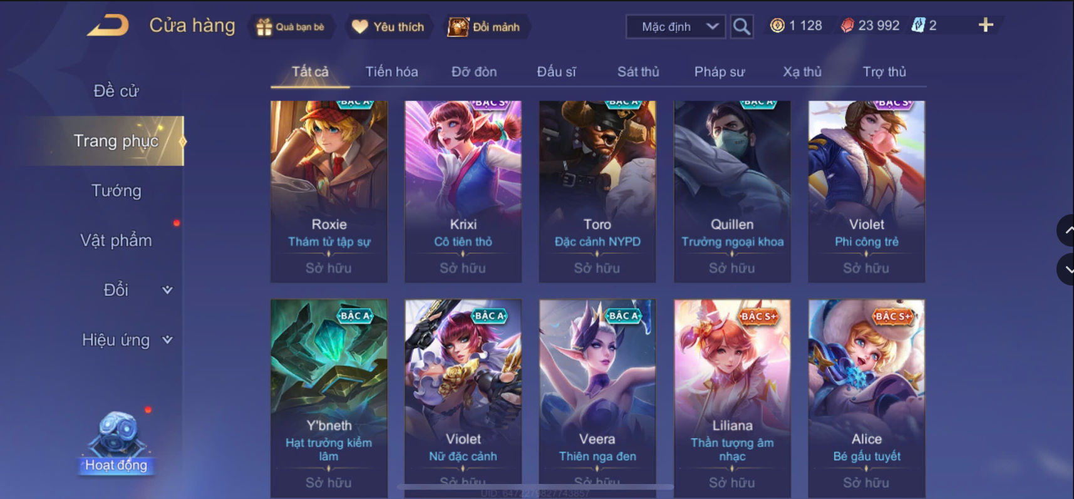Image resolution: width=1074 pixels, height=499 pixels.
Task: Open Liliana Thần tượng âm nhạc skin card
Action: [732, 398]
